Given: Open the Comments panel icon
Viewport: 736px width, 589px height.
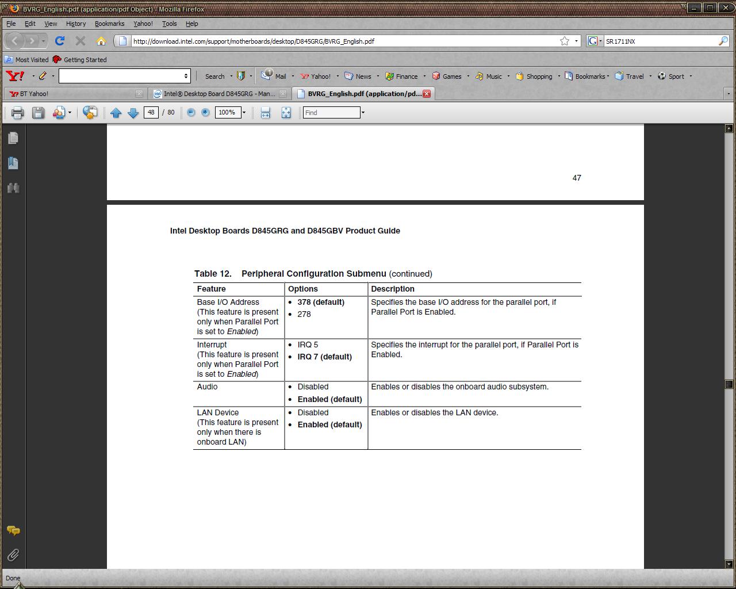Looking at the screenshot, I should tap(13, 530).
